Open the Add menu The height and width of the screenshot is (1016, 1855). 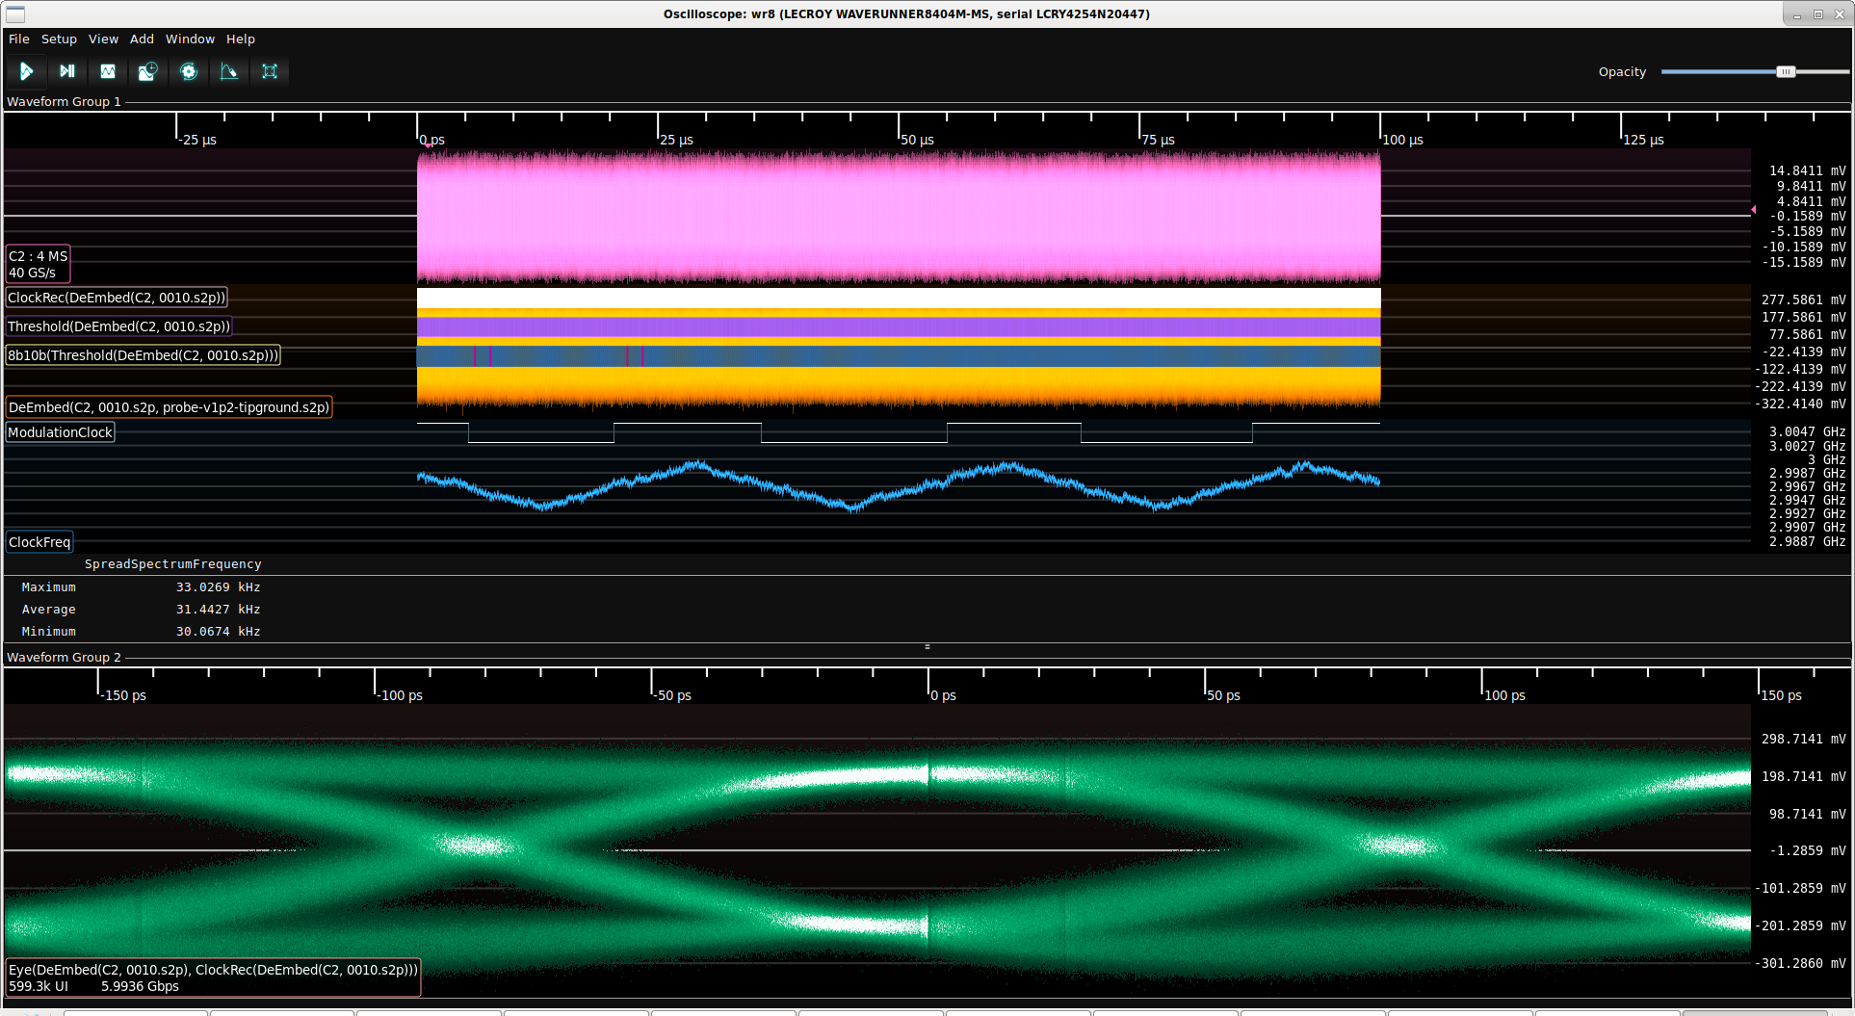tap(142, 39)
